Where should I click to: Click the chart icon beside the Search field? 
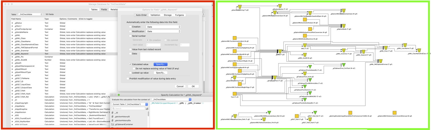coord(147,108)
